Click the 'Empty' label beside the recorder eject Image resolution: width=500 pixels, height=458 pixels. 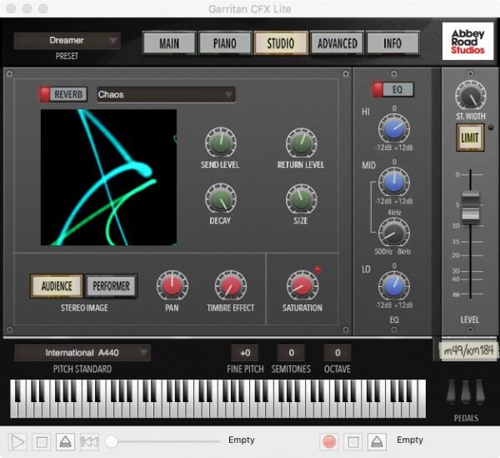[x=410, y=440]
